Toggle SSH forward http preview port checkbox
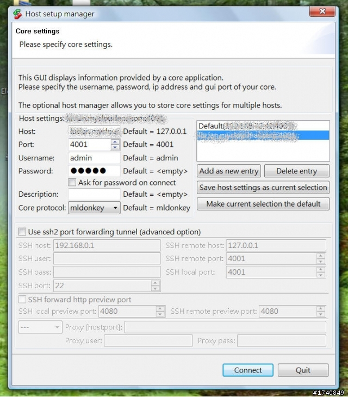The height and width of the screenshot is (397, 348). (x=22, y=299)
